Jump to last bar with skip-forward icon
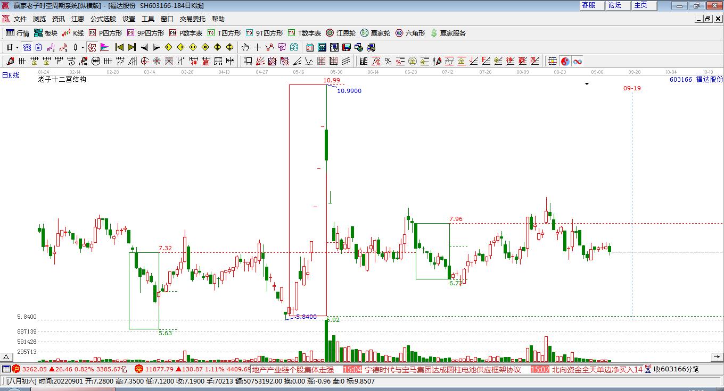 [131, 47]
